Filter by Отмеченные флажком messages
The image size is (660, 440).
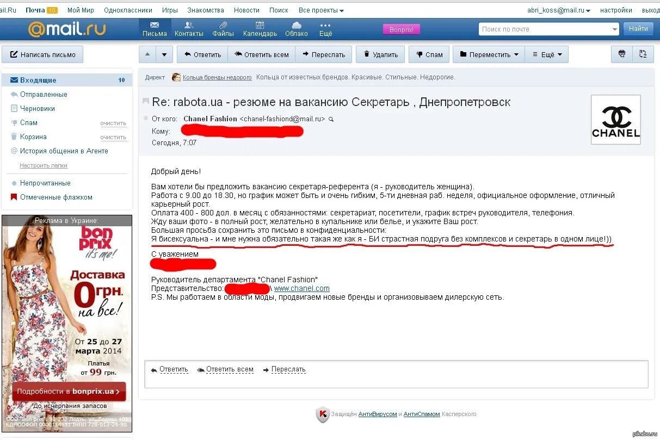[56, 197]
